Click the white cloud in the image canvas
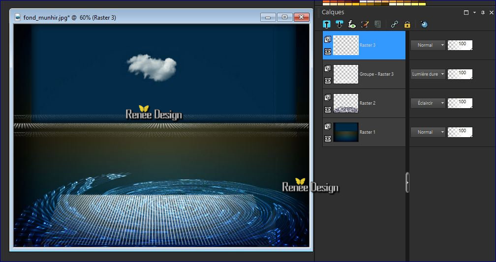Screen dimensions: 496x262 tap(153, 67)
